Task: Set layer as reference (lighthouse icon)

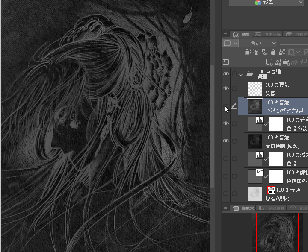Action: (x=256, y=52)
